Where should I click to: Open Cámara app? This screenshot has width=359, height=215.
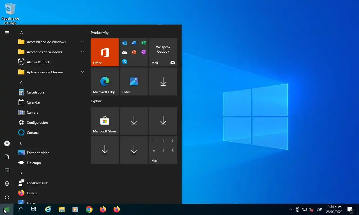pos(51,113)
